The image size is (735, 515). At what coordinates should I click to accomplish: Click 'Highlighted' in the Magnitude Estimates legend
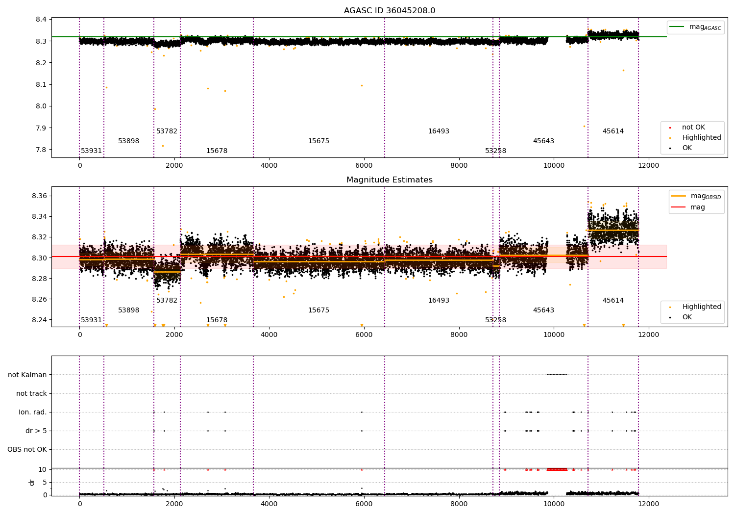tap(702, 307)
